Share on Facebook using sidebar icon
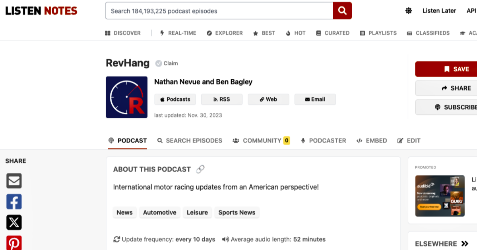This screenshot has width=477, height=250. (14, 202)
